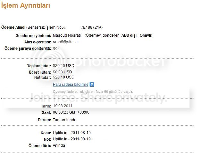The height and width of the screenshot is (156, 199).
Task: Click the recipient email smn6@sfu.ca
Action: pyautogui.click(x=65, y=42)
